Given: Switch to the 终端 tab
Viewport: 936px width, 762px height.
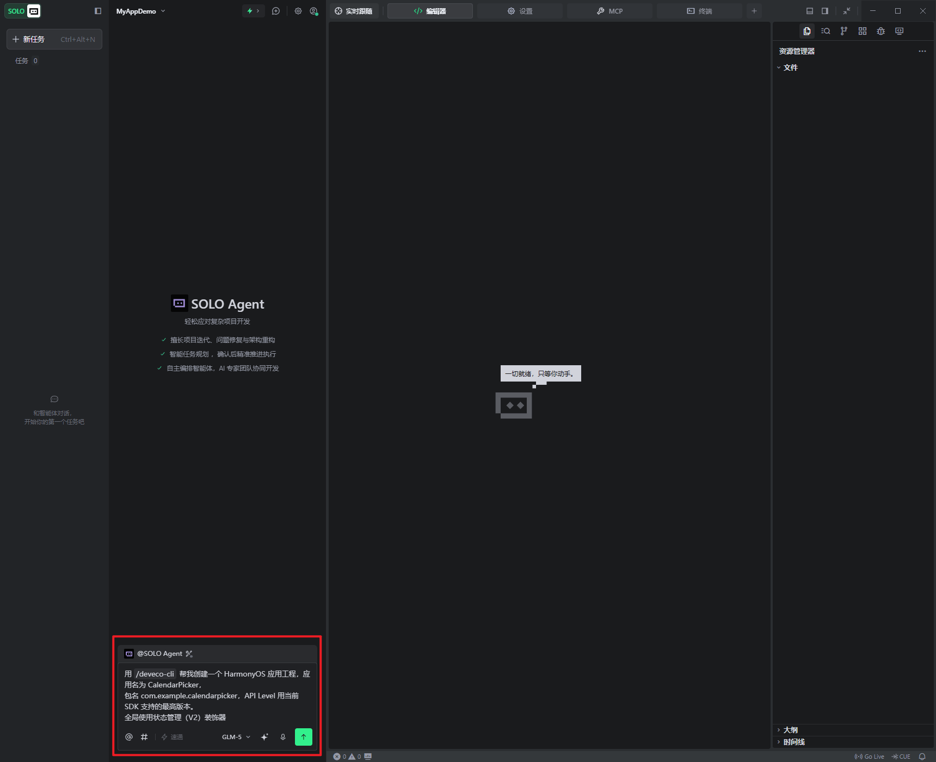Looking at the screenshot, I should click(699, 11).
